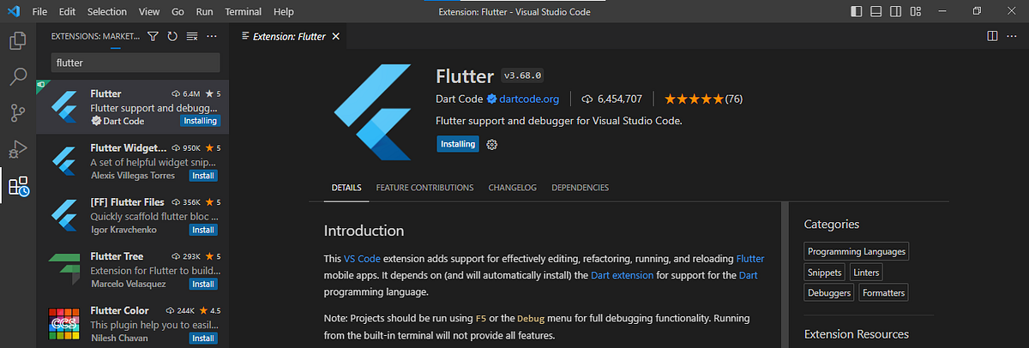Click the large Flutter logo
Viewport: 1029px width, 348px height.
[x=373, y=111]
